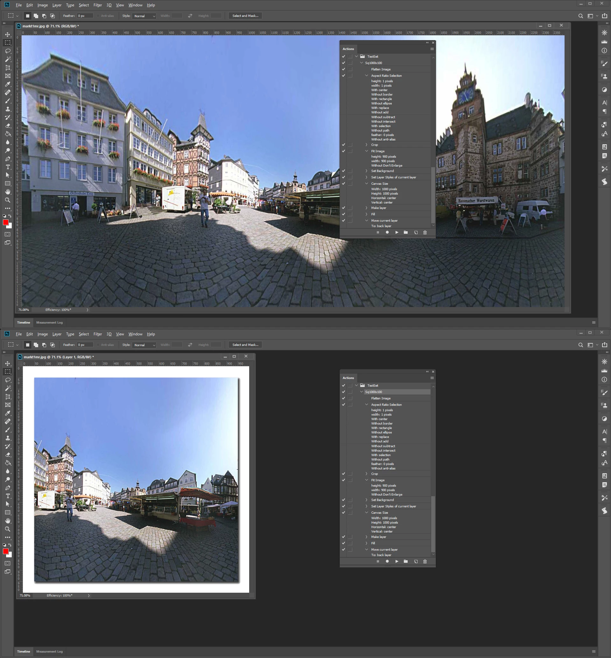This screenshot has height=658, width=611.
Task: Click Select and Mask button in upper window
Action: [245, 16]
